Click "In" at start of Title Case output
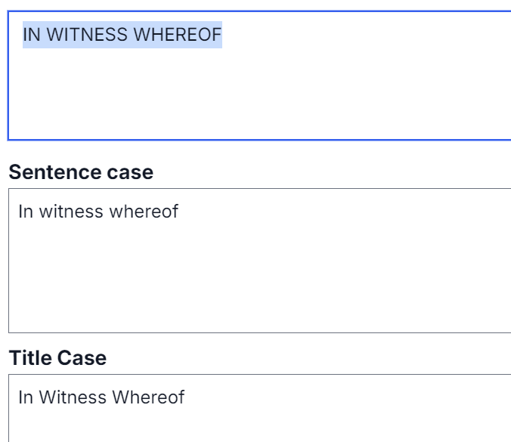 coord(25,397)
